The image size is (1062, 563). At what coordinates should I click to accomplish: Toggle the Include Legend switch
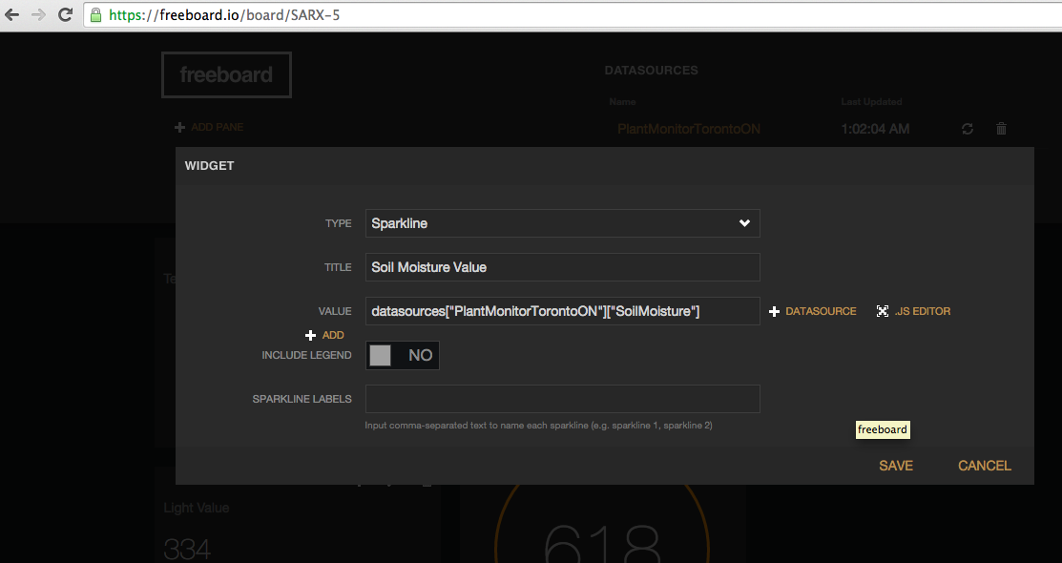click(403, 355)
